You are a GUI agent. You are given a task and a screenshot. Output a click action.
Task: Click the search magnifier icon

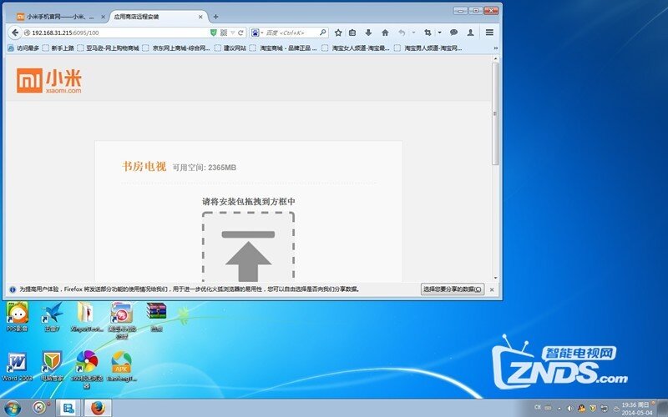[x=323, y=33]
